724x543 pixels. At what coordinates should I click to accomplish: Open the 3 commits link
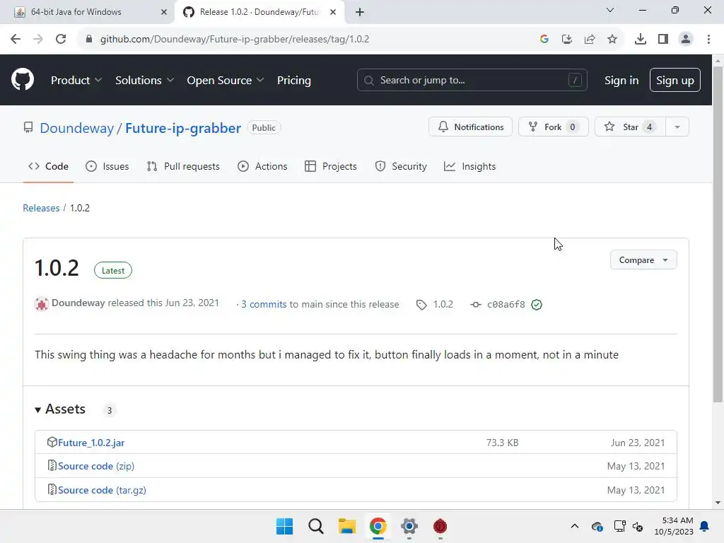tap(264, 305)
